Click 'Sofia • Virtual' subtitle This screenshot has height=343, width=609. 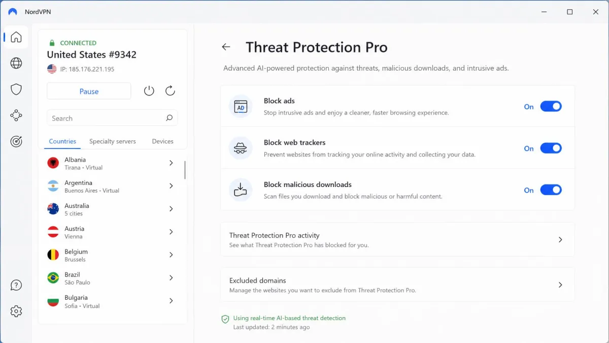[x=82, y=306]
